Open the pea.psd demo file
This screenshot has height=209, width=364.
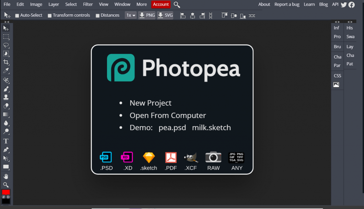point(172,128)
